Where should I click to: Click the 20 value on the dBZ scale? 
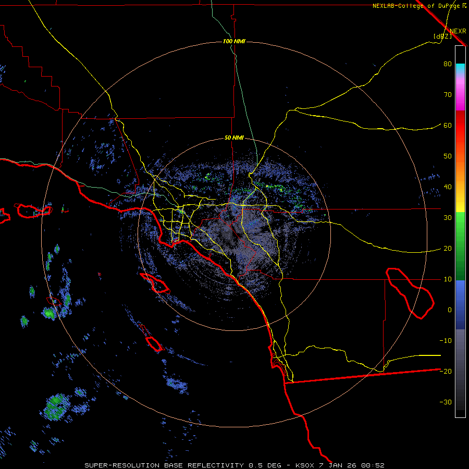448,249
